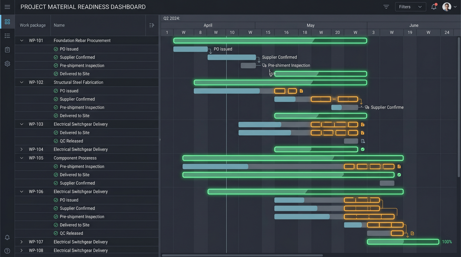Image resolution: width=461 pixels, height=257 pixels.
Task: Open orange document icon on WP-105 Pre-shipment Inspection row
Action: tap(399, 166)
